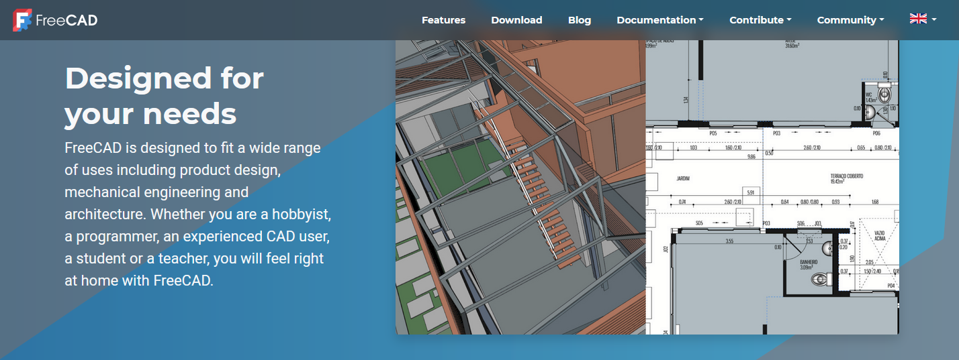Click the 3D building model image

click(x=520, y=187)
